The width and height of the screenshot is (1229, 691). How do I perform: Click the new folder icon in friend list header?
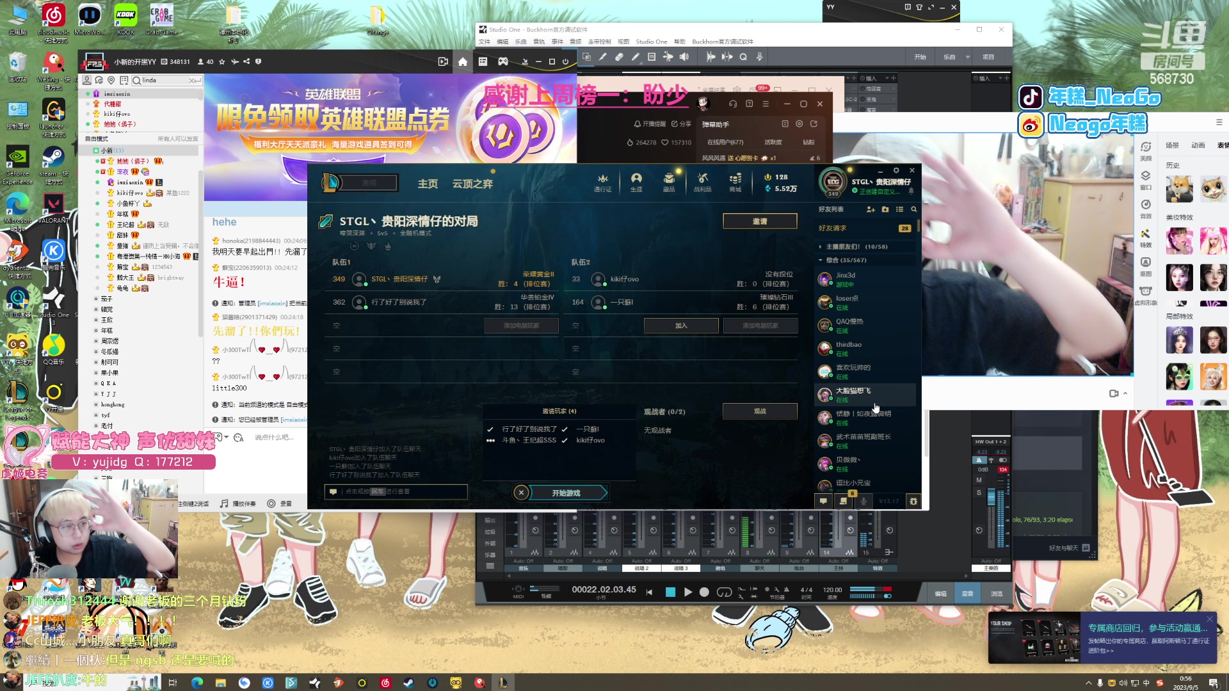[x=885, y=209]
